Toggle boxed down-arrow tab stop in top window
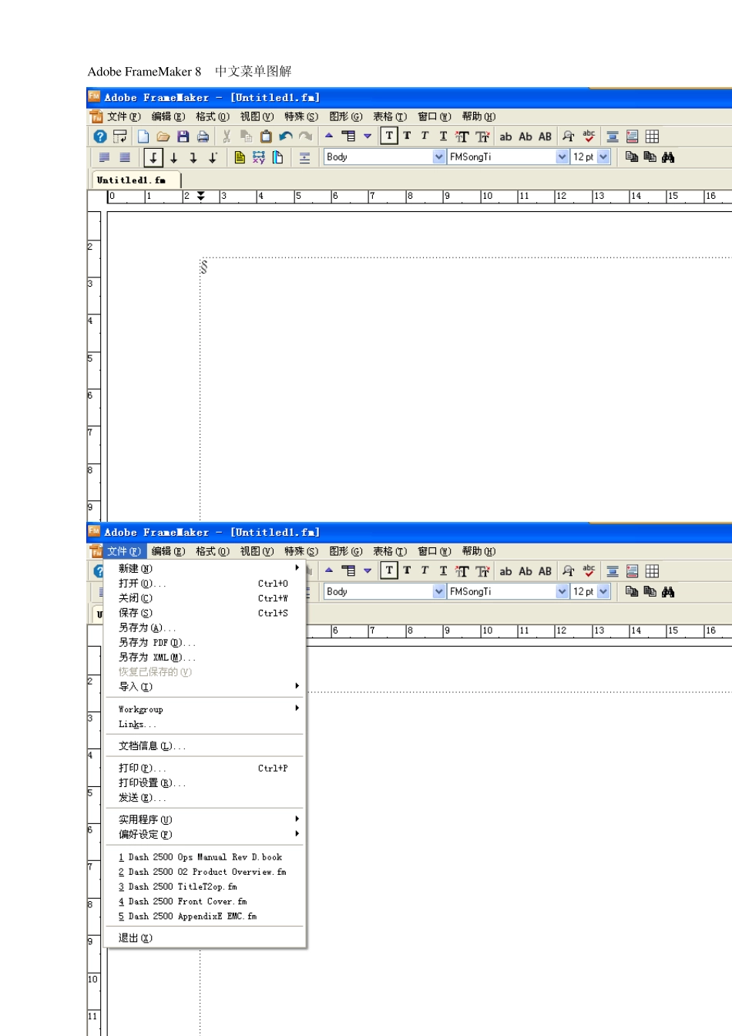The width and height of the screenshot is (732, 1036). (x=153, y=157)
